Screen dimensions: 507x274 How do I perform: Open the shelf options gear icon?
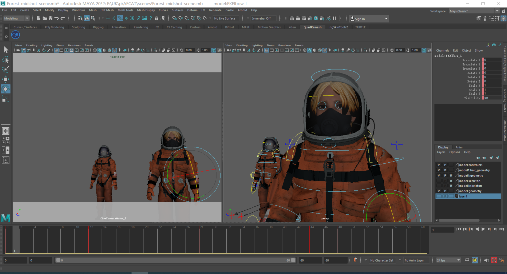click(6, 36)
